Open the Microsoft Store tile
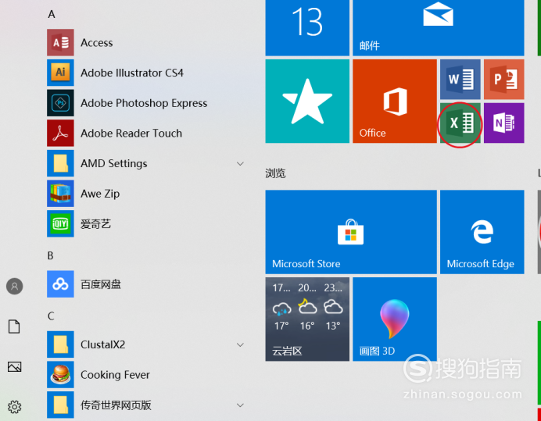Image resolution: width=541 pixels, height=421 pixels. 351,232
